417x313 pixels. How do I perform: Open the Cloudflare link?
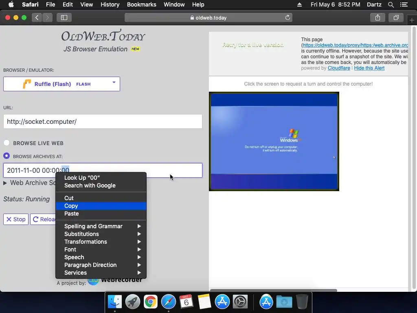click(x=339, y=68)
